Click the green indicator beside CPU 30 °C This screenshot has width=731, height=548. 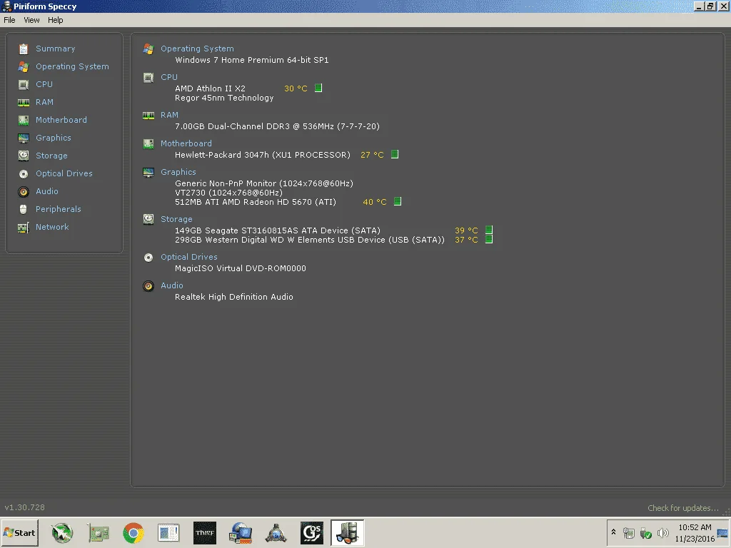tap(318, 88)
